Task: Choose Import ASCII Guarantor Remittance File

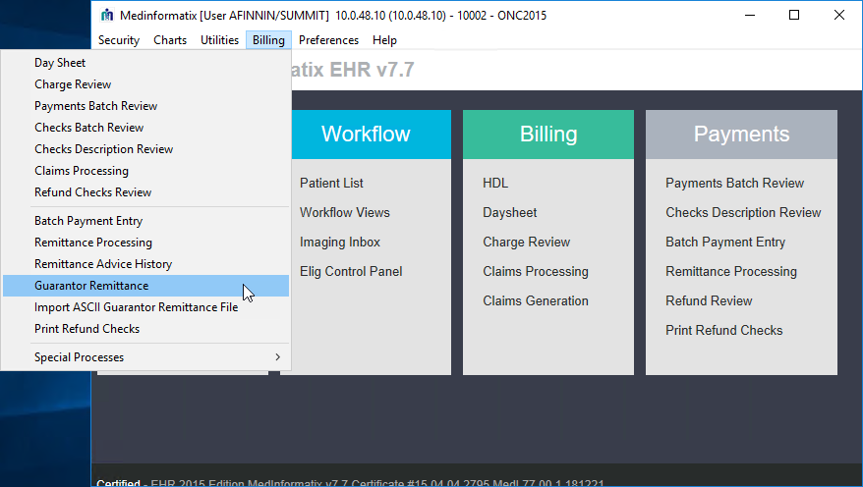Action: pyautogui.click(x=145, y=307)
